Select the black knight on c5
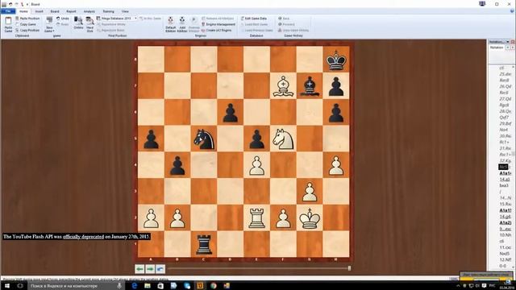The height and width of the screenshot is (290, 516). pyautogui.click(x=204, y=139)
